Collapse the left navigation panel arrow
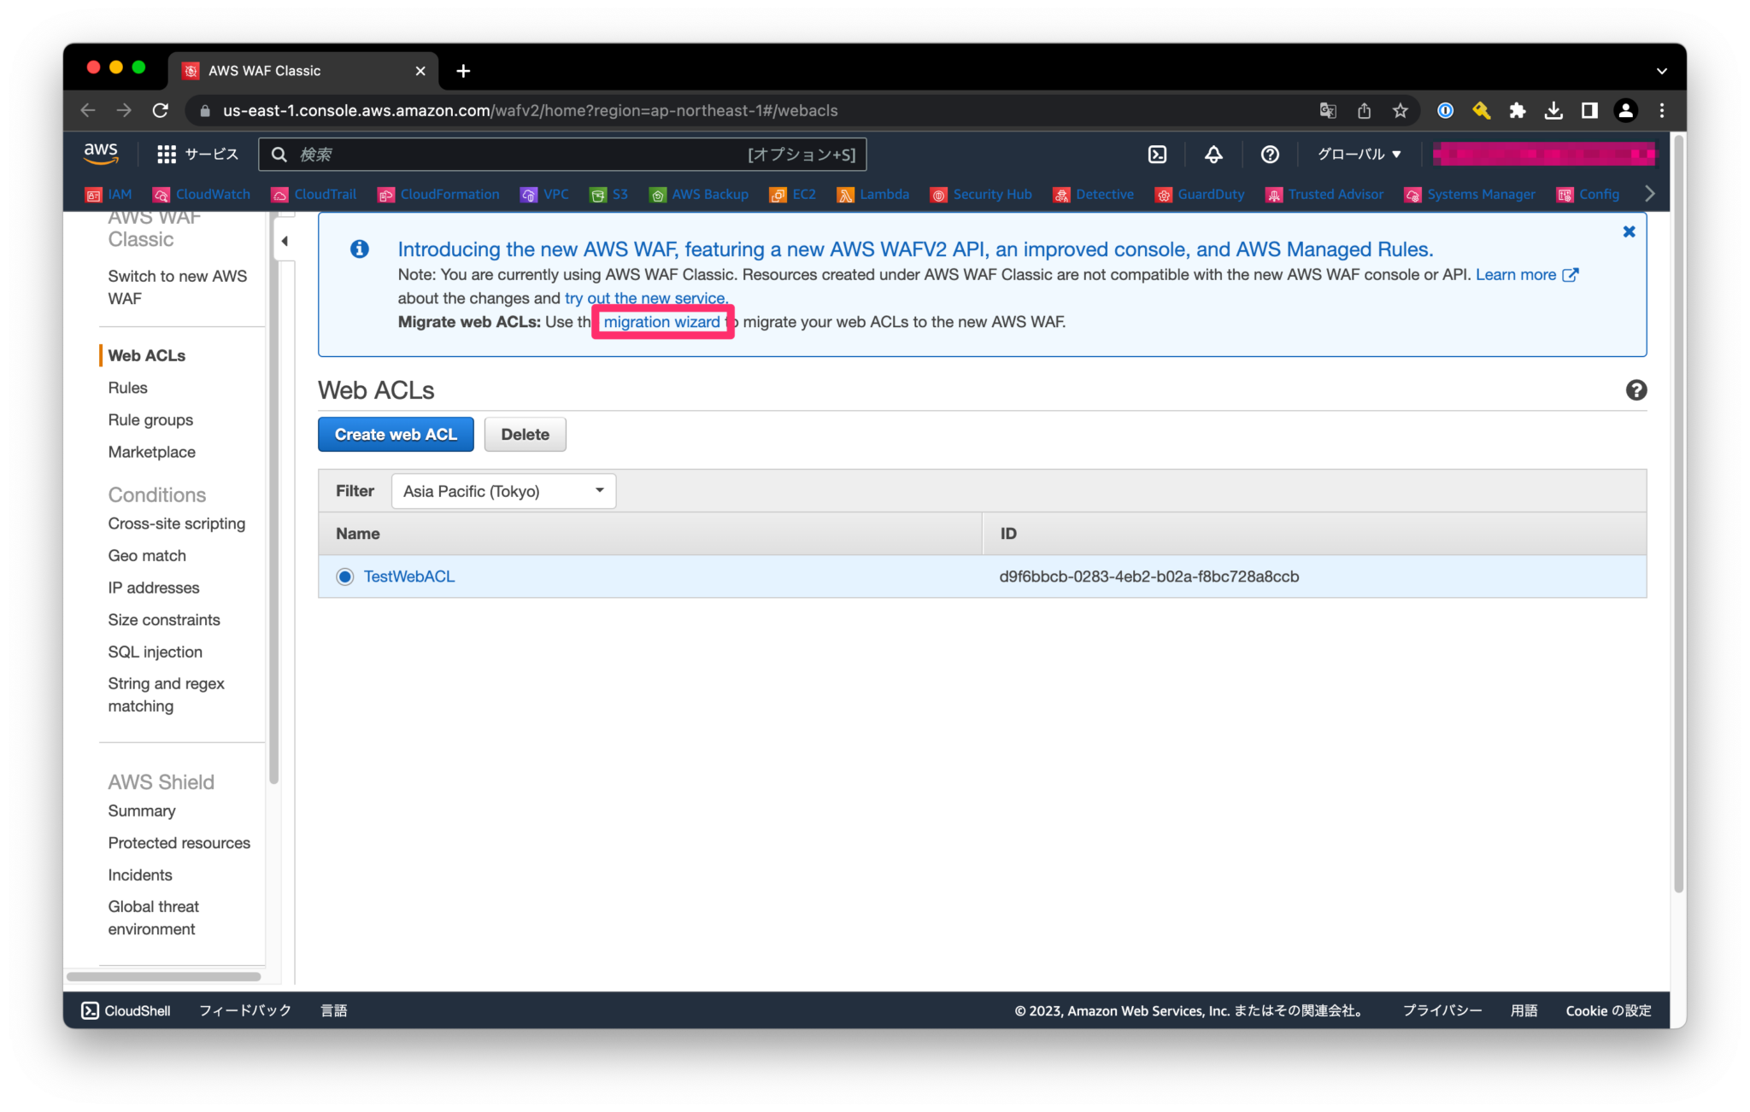Image resolution: width=1750 pixels, height=1112 pixels. tap(285, 241)
